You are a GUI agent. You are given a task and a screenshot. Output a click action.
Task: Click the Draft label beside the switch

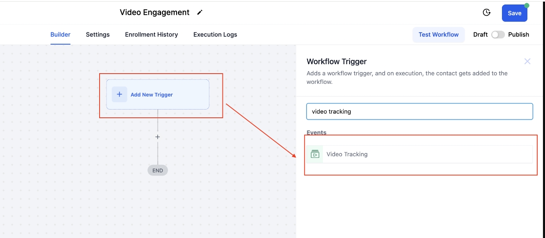pyautogui.click(x=480, y=35)
